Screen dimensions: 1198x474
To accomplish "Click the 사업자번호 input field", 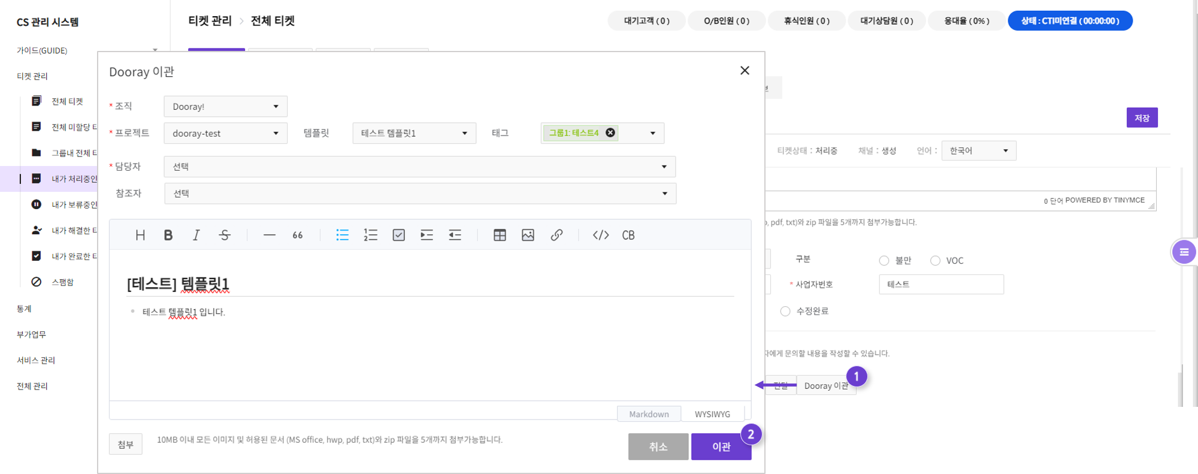I will click(941, 285).
